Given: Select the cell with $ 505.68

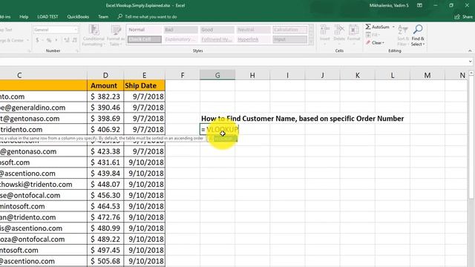Looking at the screenshot, I should (105, 261).
